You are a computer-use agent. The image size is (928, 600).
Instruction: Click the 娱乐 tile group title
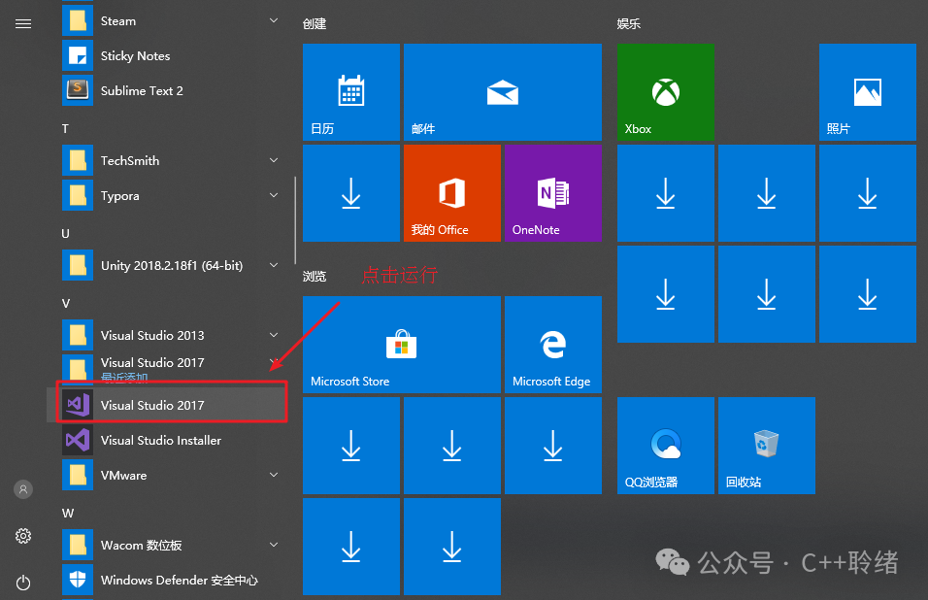(628, 23)
